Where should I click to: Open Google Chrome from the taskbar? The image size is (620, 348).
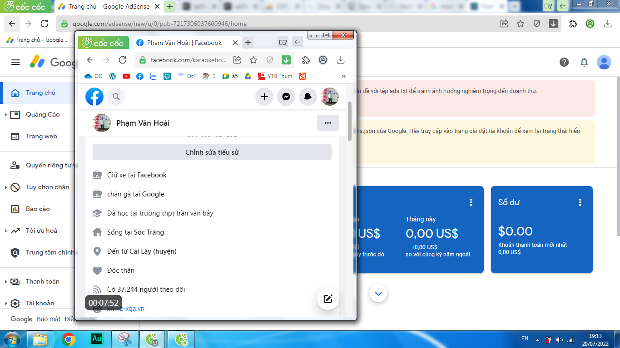coord(69,339)
